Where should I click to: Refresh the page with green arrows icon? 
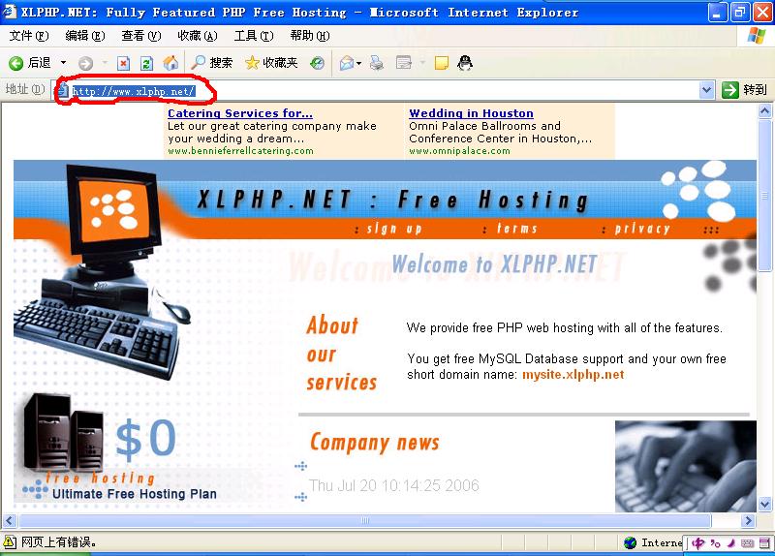click(x=146, y=63)
